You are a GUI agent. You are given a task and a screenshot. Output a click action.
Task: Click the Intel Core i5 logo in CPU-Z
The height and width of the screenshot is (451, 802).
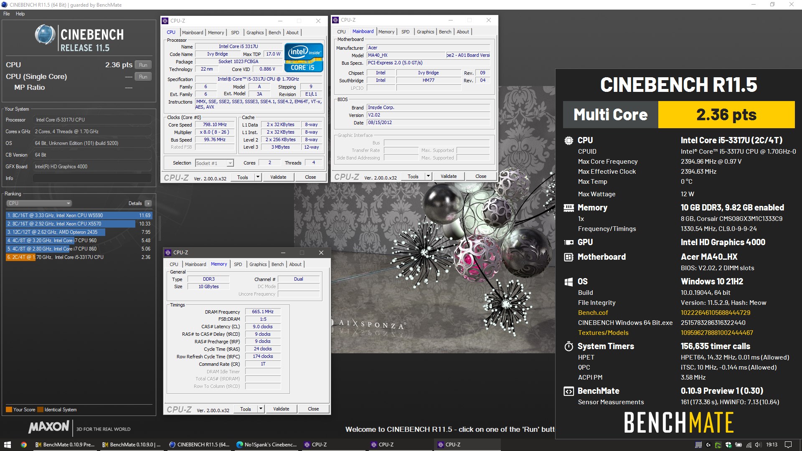(x=304, y=58)
